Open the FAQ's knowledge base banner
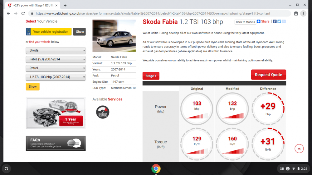The width and height of the screenshot is (312, 175). coord(56,143)
